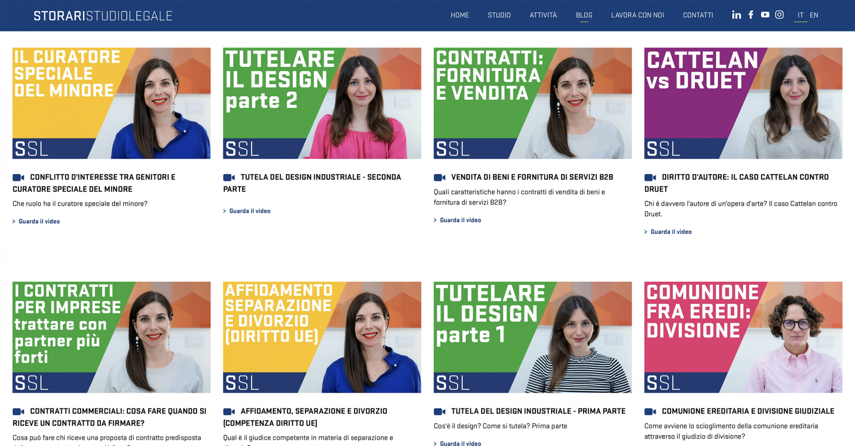The width and height of the screenshot is (855, 446).
Task: Click video camera icon beside Vendita di beni title
Action: (439, 178)
